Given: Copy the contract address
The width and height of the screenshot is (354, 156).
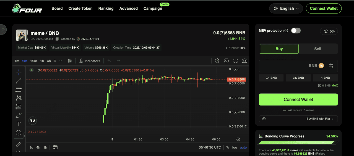Looking at the screenshot, I should click(57, 39).
